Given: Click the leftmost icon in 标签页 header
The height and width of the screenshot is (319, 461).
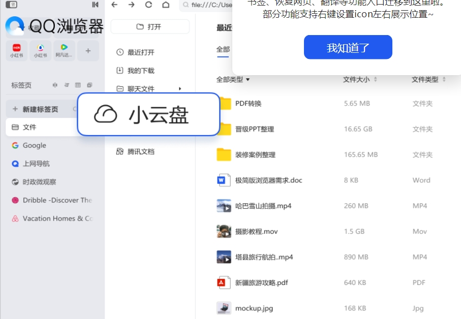Looking at the screenshot, I should (x=55, y=85).
